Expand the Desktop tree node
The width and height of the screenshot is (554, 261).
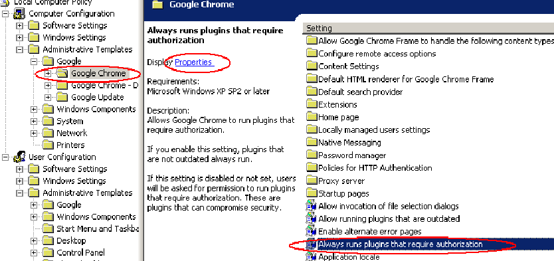tap(34, 241)
